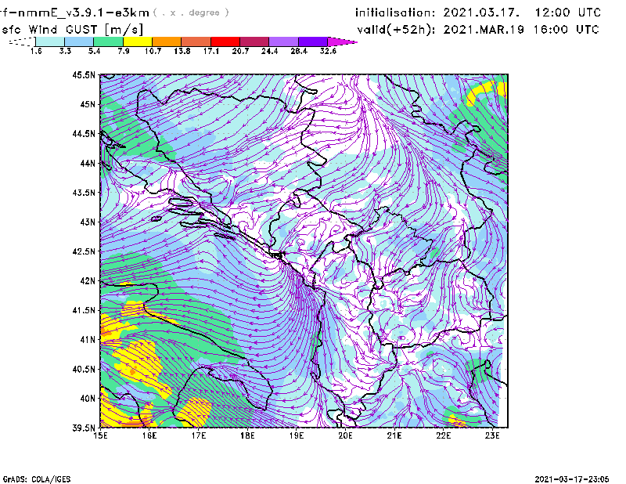Viewport: 626px width, 484px height.
Task: Click the 'GrADS: COLA/IGES' credit text
Action: pyautogui.click(x=37, y=479)
